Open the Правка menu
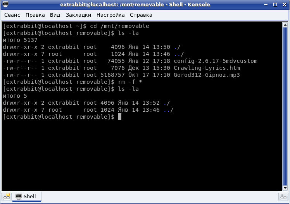The height and width of the screenshot is (204, 290). pos(35,15)
